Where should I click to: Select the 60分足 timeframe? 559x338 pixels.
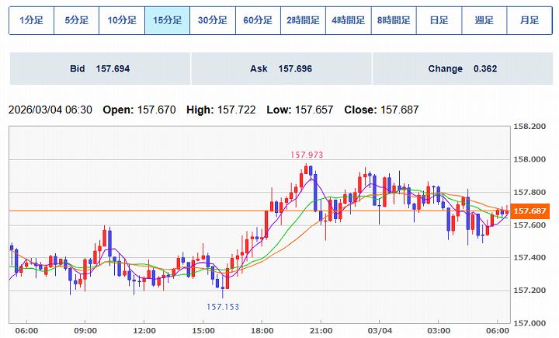point(258,20)
